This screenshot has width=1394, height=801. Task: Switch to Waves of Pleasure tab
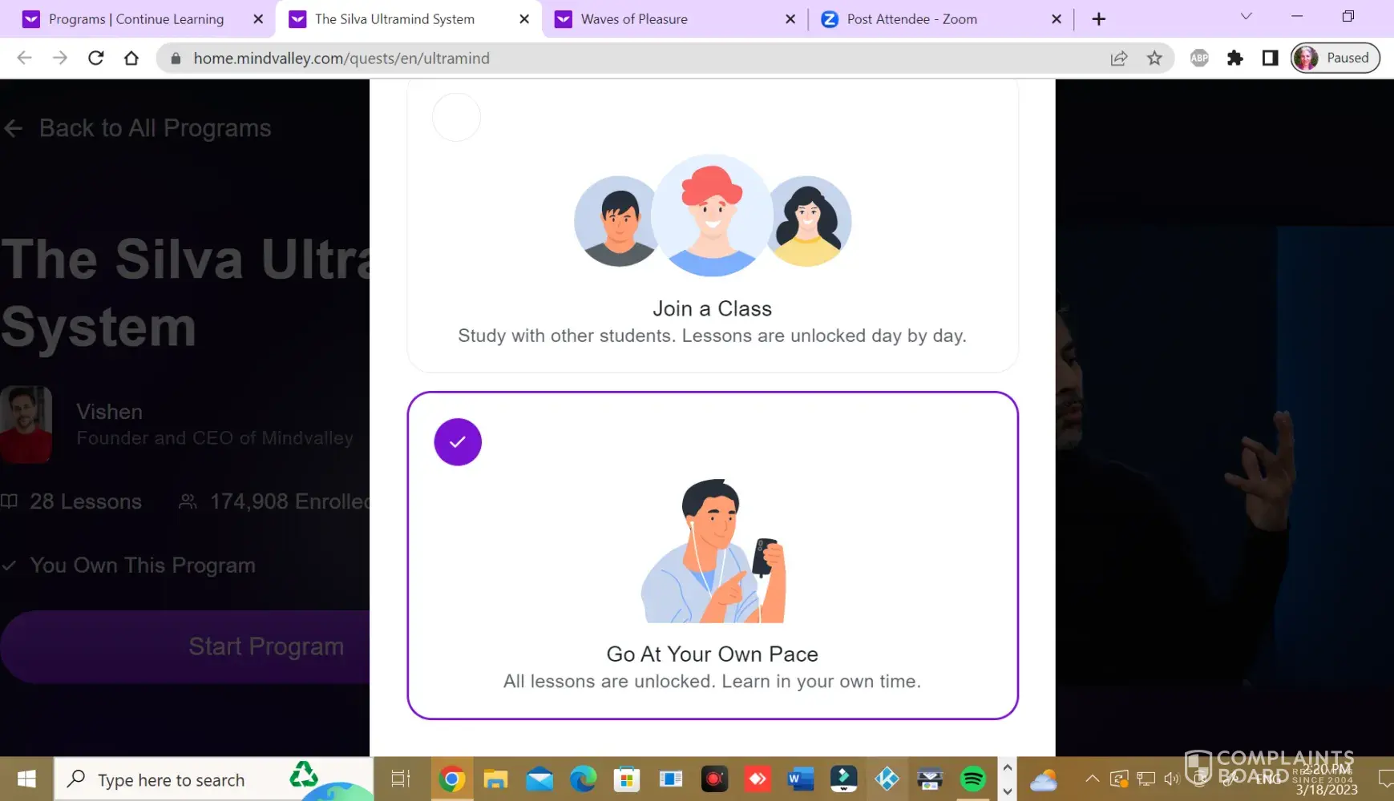click(634, 19)
